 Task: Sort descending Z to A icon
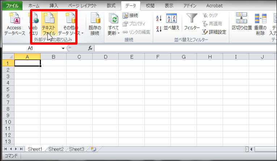click(159, 29)
